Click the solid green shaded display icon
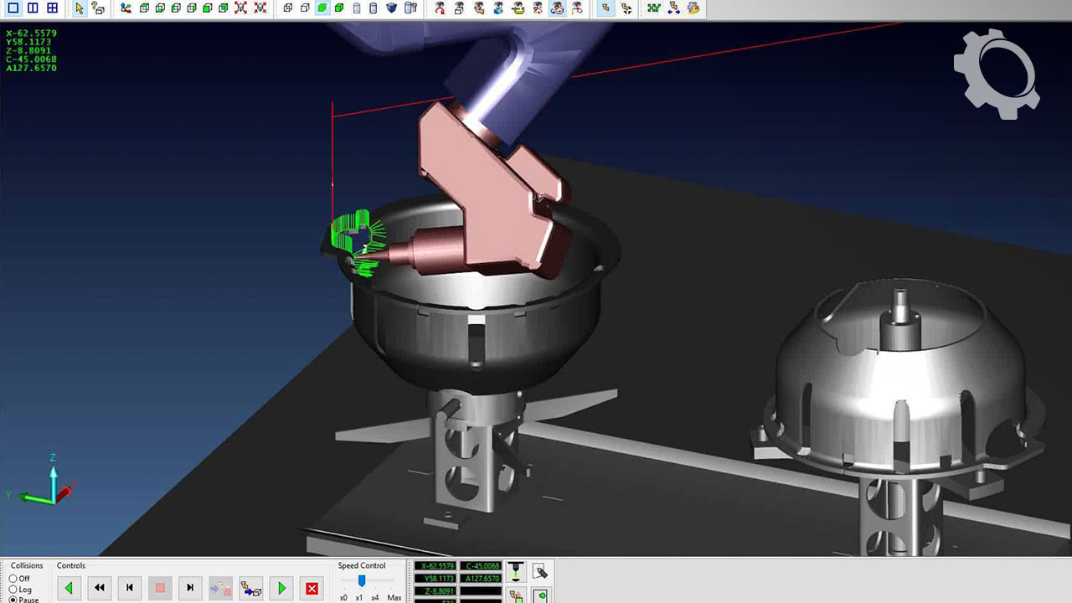Screen dimensions: 1072x603 [x=322, y=8]
